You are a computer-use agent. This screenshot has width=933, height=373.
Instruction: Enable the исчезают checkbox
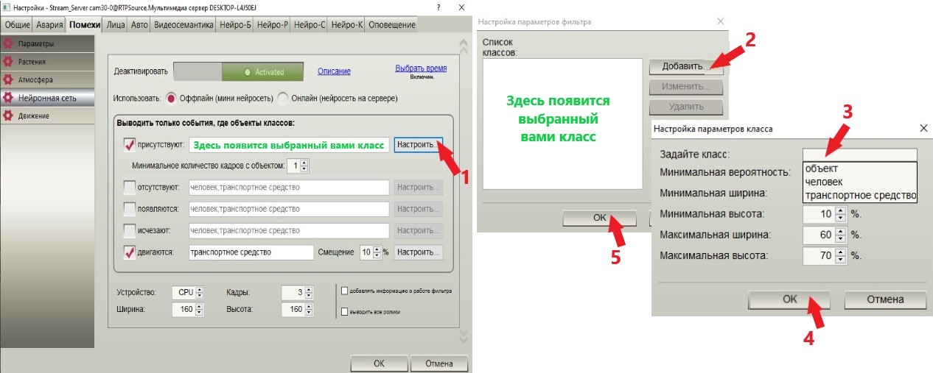[130, 230]
